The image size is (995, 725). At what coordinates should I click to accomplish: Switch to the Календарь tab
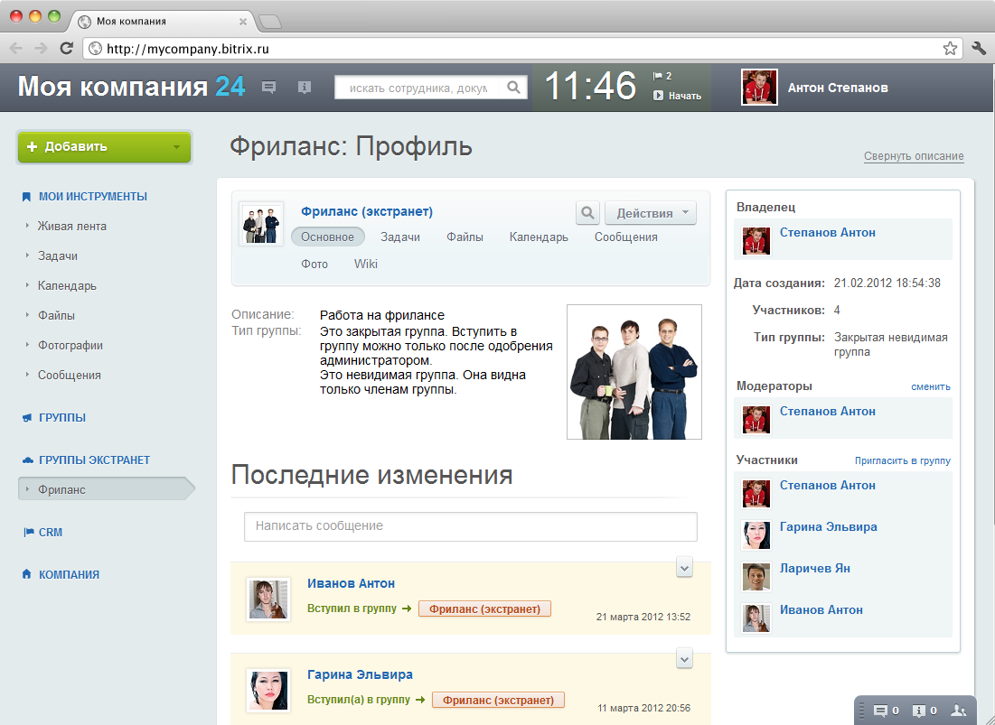[x=539, y=237]
